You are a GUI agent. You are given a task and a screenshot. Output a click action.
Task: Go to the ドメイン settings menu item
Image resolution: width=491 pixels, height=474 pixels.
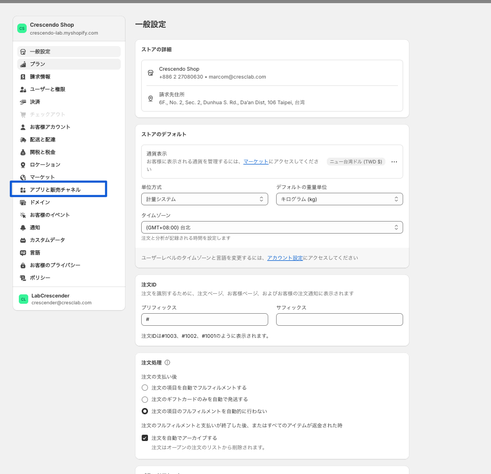pyautogui.click(x=40, y=202)
